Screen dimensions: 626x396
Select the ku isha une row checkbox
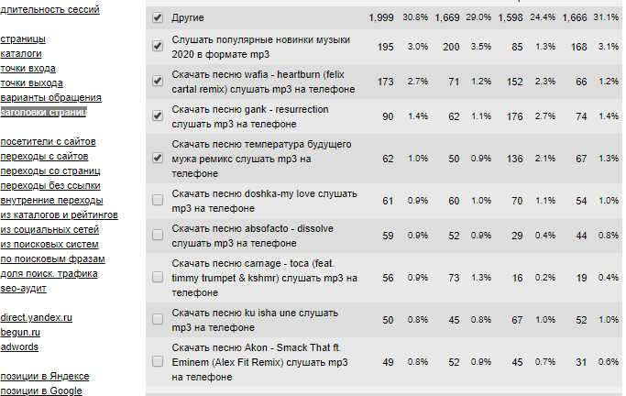click(x=158, y=320)
